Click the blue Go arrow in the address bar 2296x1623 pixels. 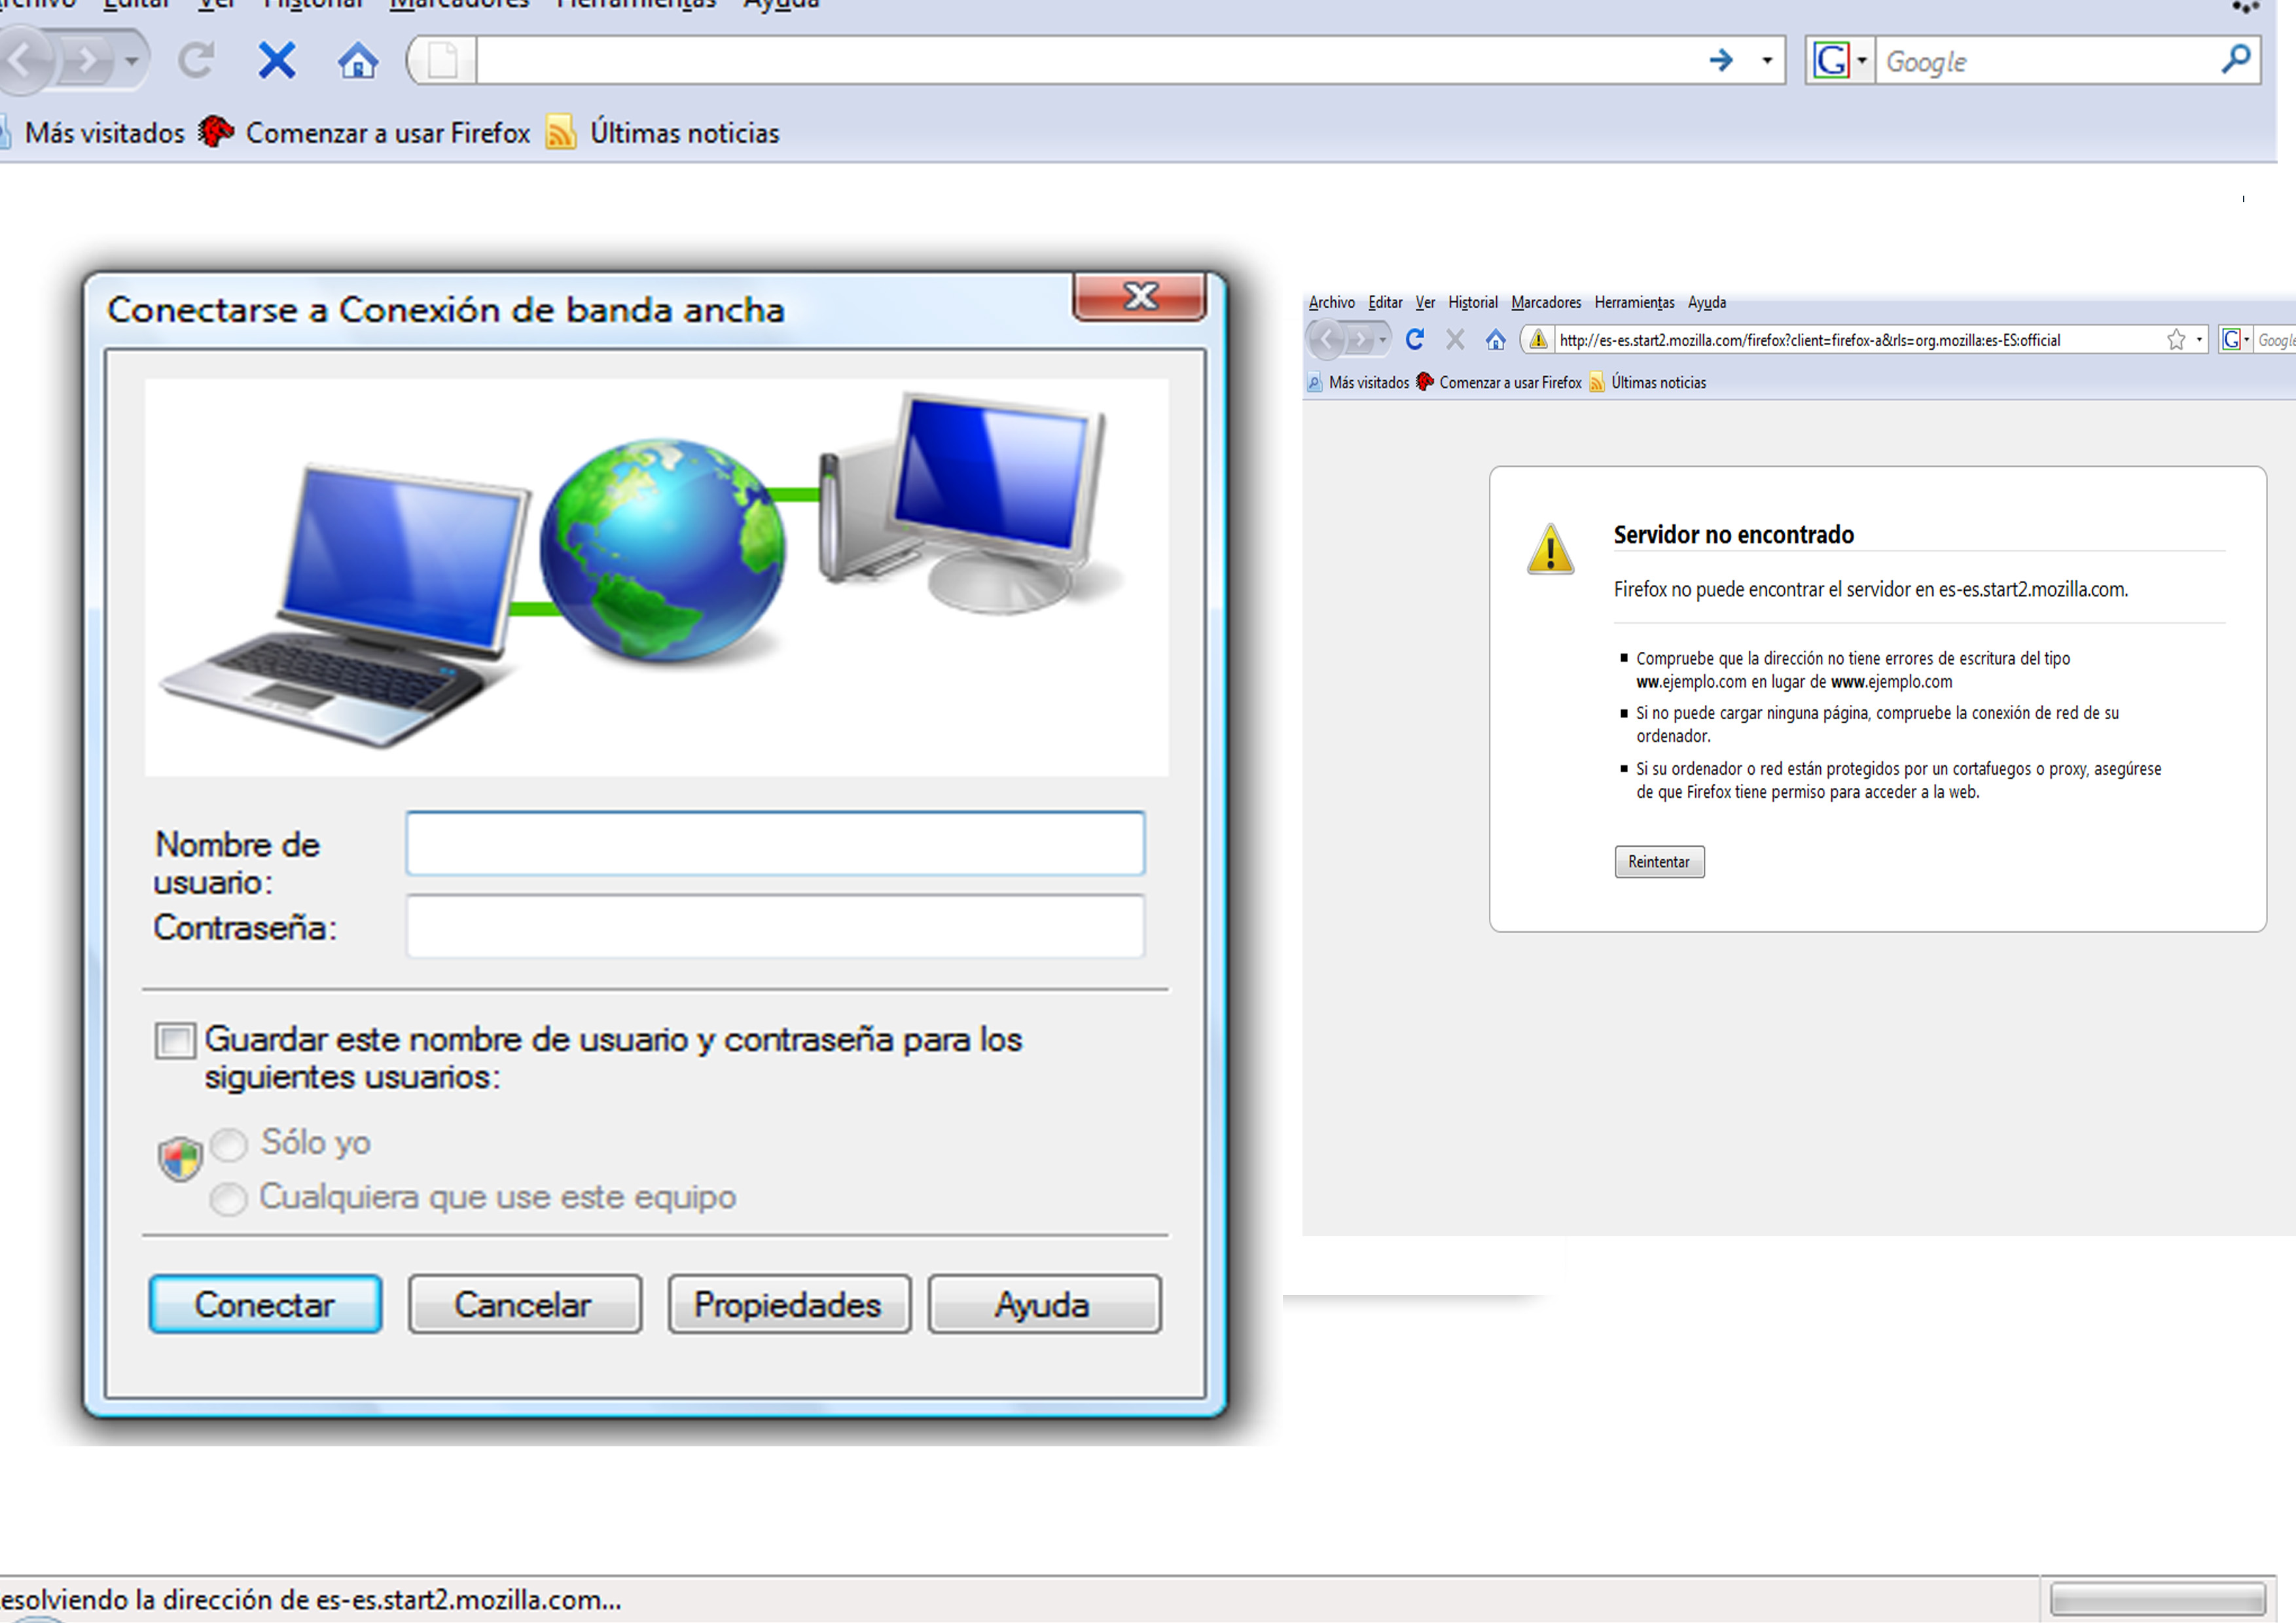point(1720,61)
